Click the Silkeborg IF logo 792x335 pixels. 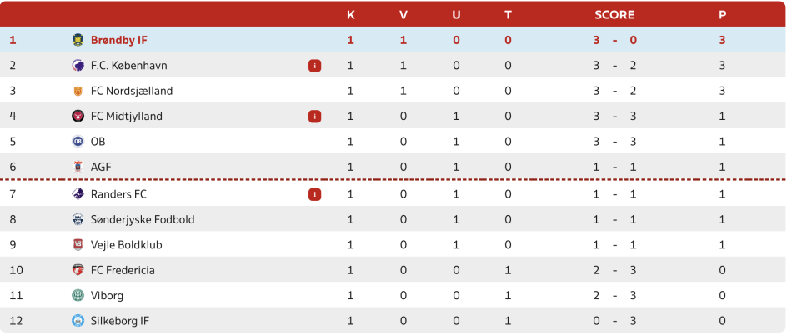(x=78, y=320)
